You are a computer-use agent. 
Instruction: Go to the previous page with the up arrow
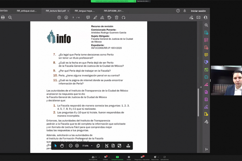click(x=59, y=18)
